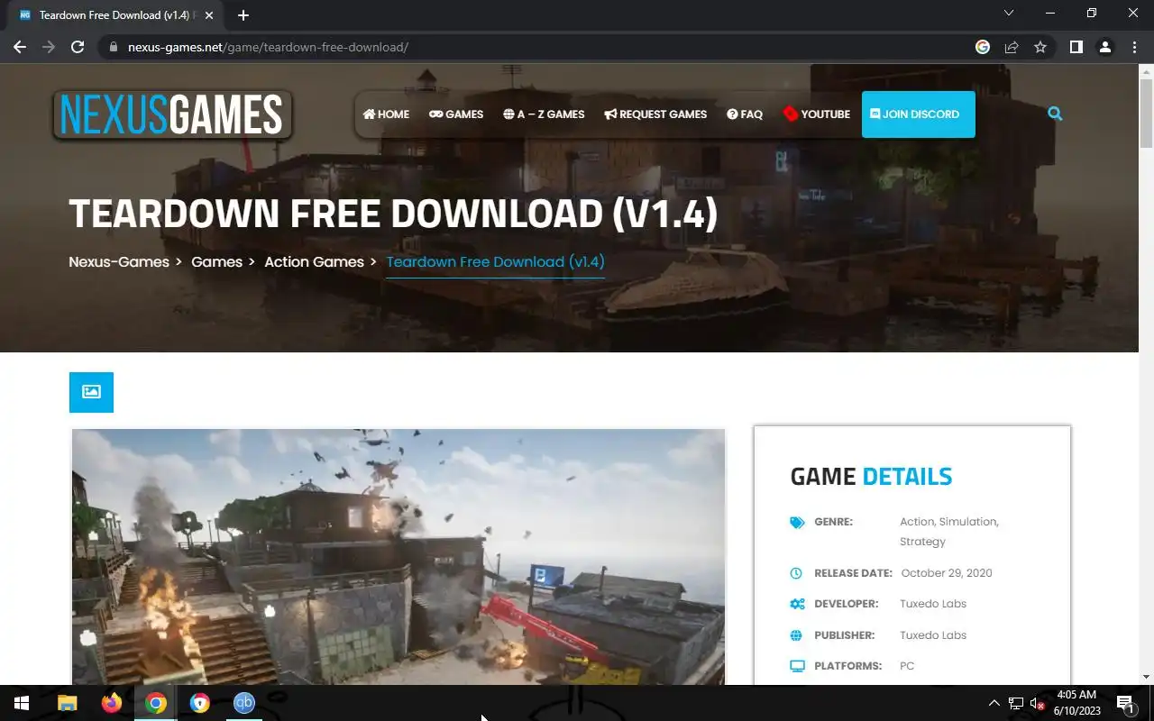Click the Publisher value Tuxedo Labs

pyautogui.click(x=933, y=635)
